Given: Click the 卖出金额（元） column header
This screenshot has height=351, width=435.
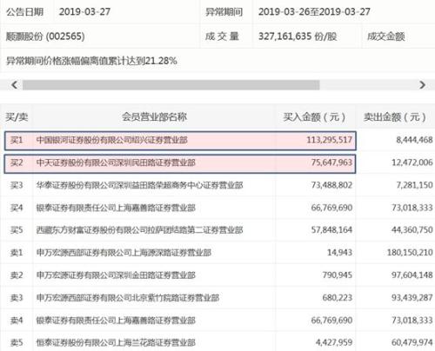Looking at the screenshot, I should tap(395, 117).
